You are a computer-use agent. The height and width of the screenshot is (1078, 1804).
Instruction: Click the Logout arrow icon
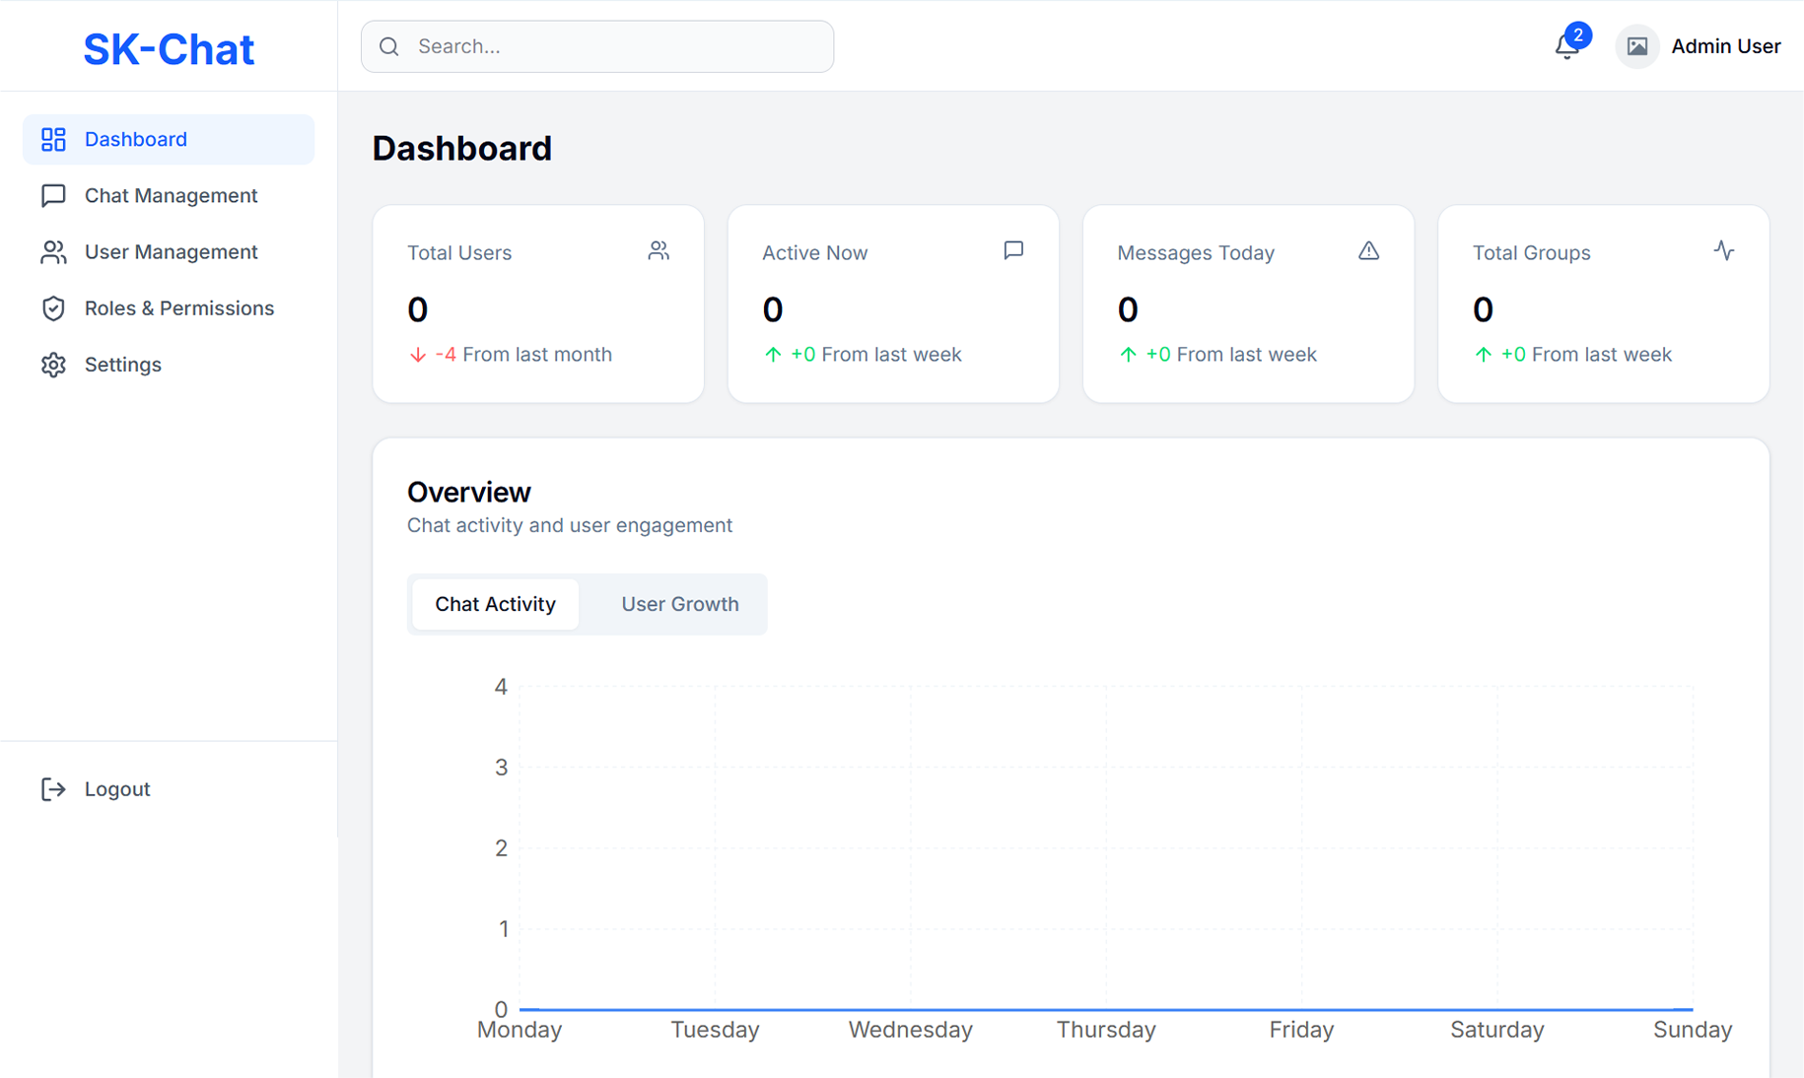(53, 789)
